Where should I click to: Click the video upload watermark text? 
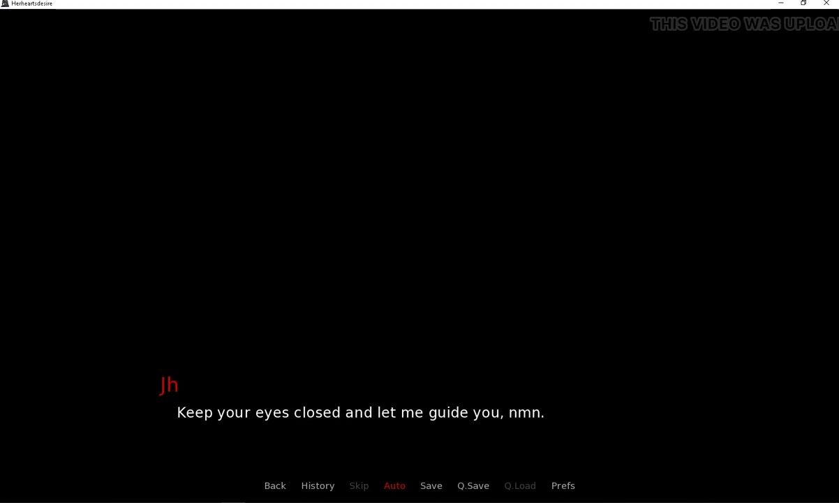click(743, 24)
